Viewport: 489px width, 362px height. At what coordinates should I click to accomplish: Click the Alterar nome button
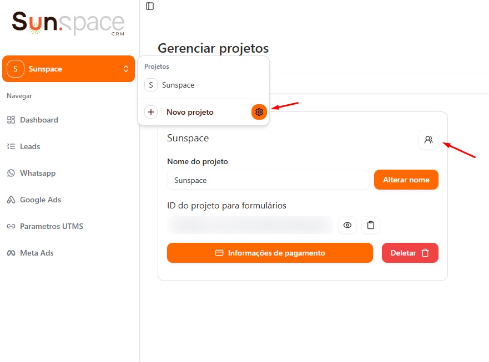406,180
